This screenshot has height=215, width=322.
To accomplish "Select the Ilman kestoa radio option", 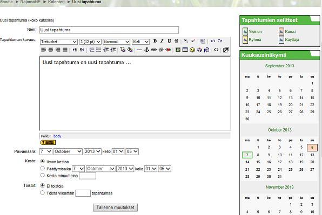I will (43, 161).
